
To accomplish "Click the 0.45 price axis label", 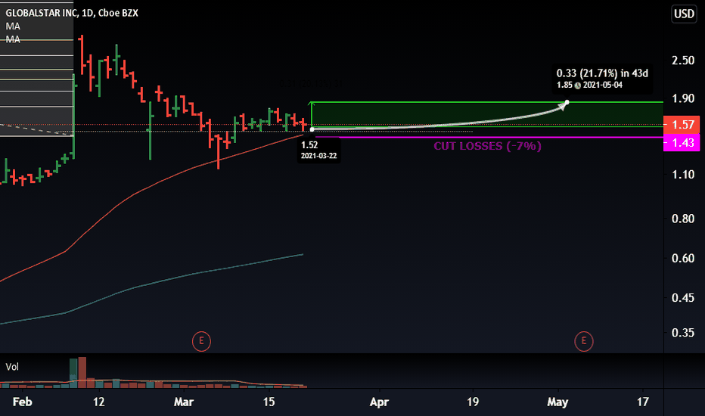I will coord(683,298).
